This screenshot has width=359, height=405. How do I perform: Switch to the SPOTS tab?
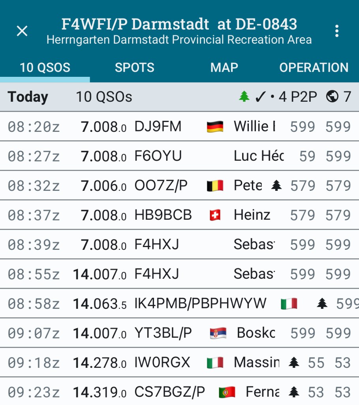(134, 68)
